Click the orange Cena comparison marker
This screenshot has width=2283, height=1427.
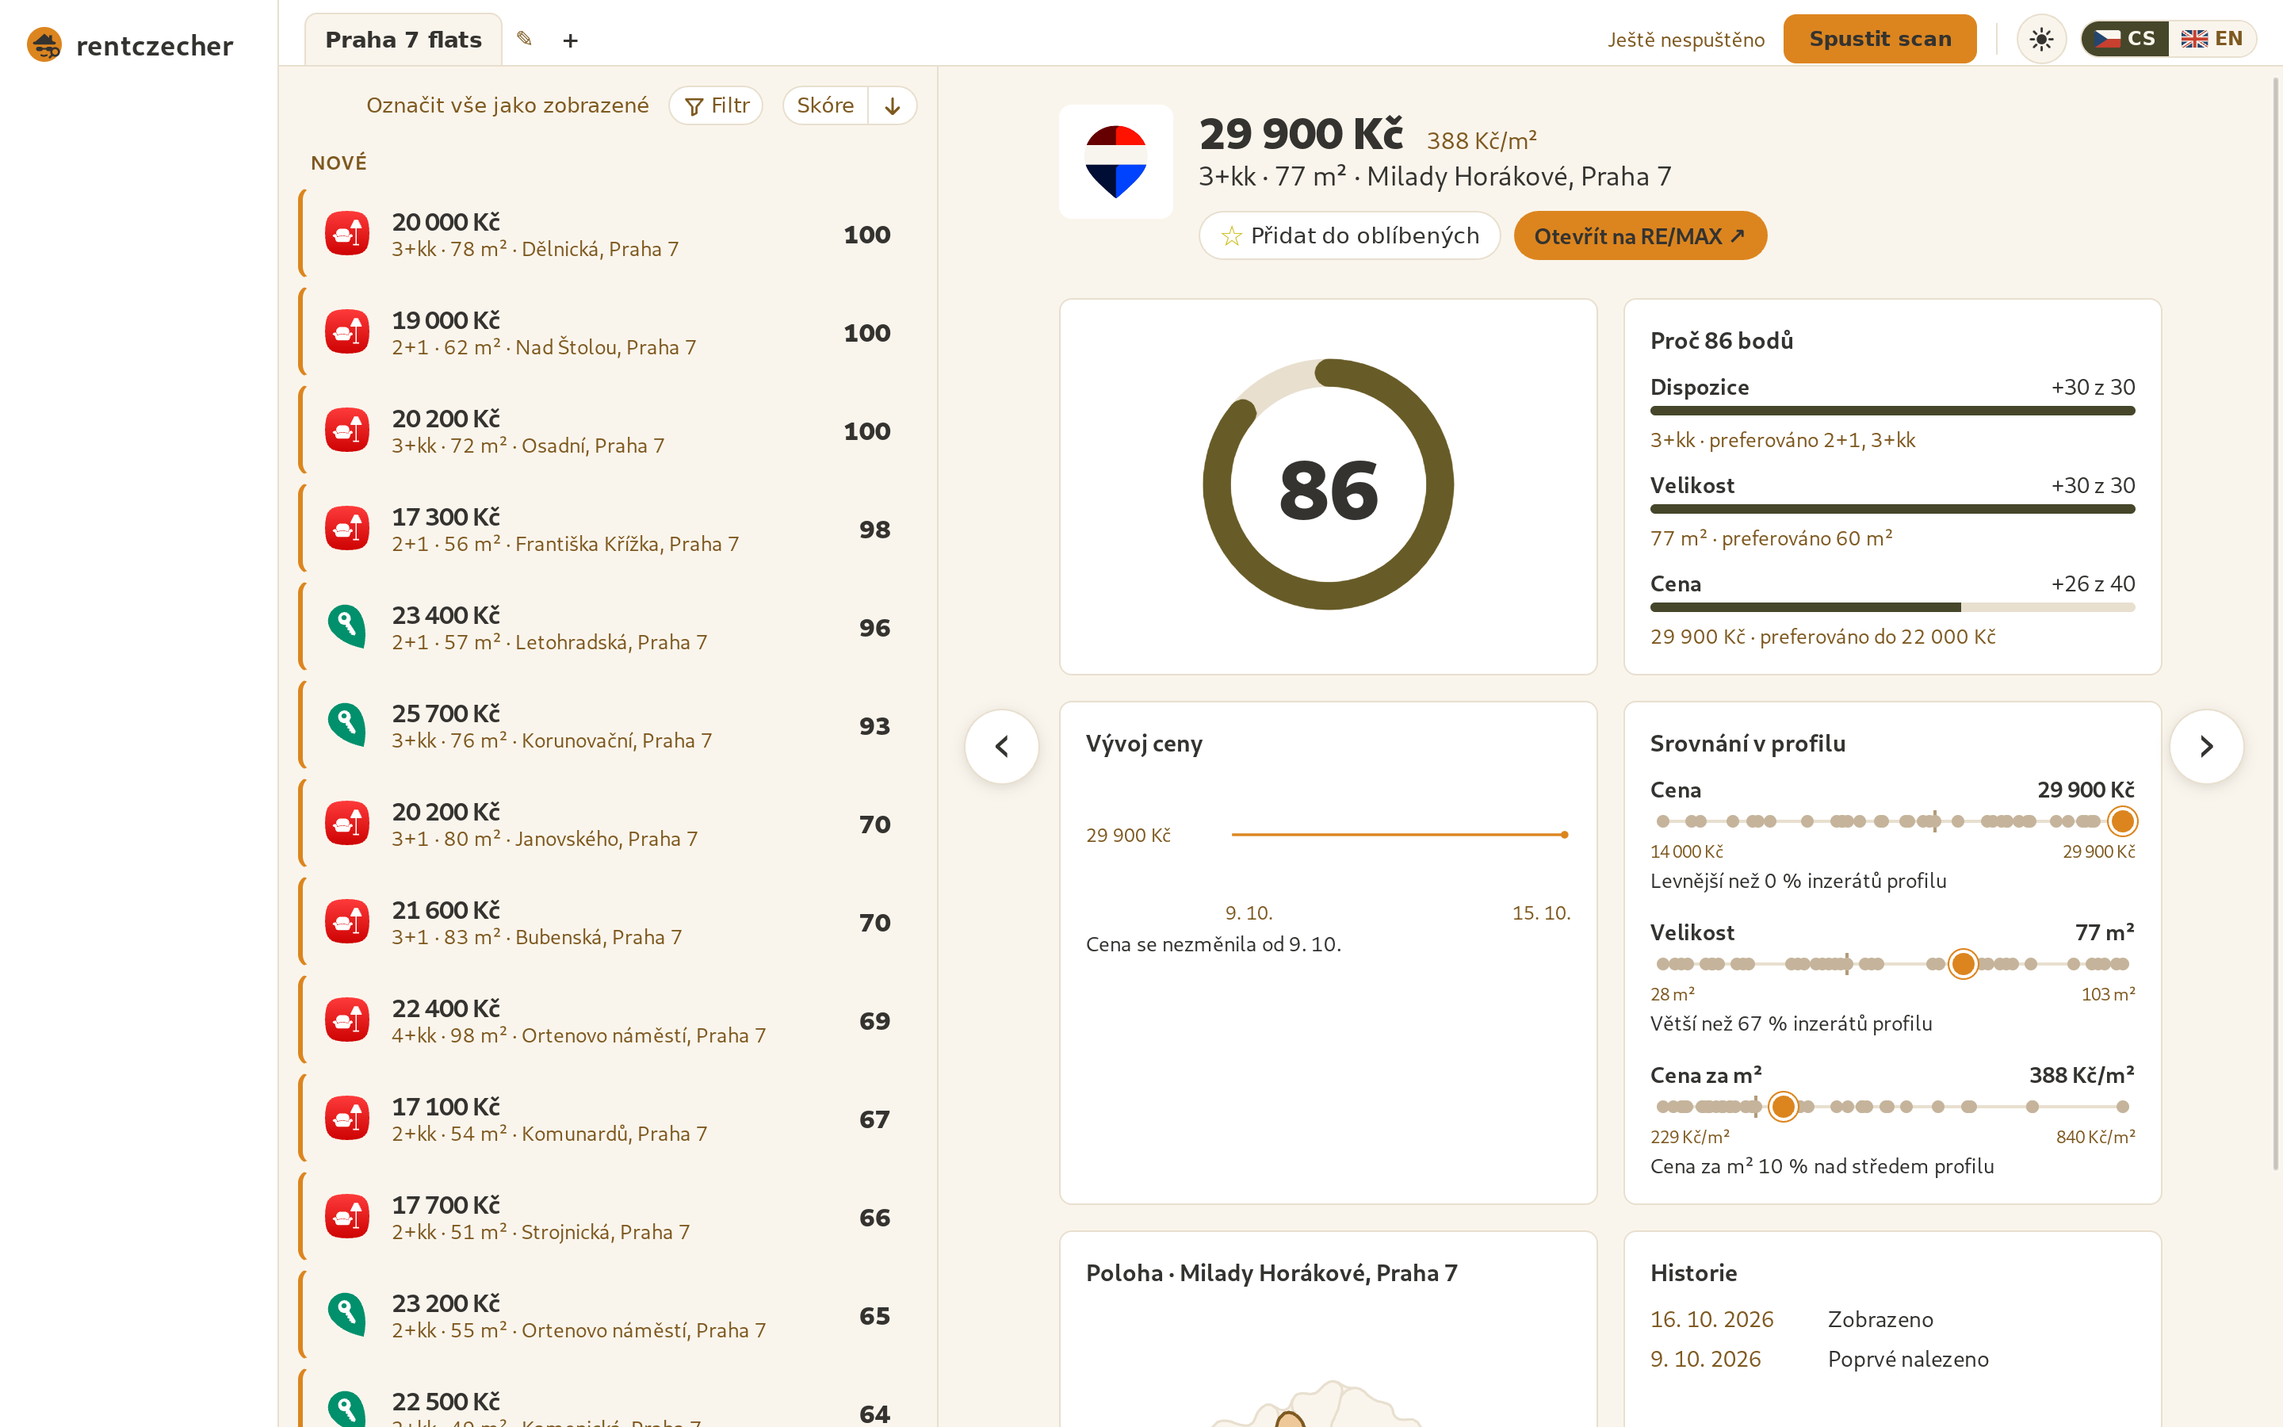2121,821
